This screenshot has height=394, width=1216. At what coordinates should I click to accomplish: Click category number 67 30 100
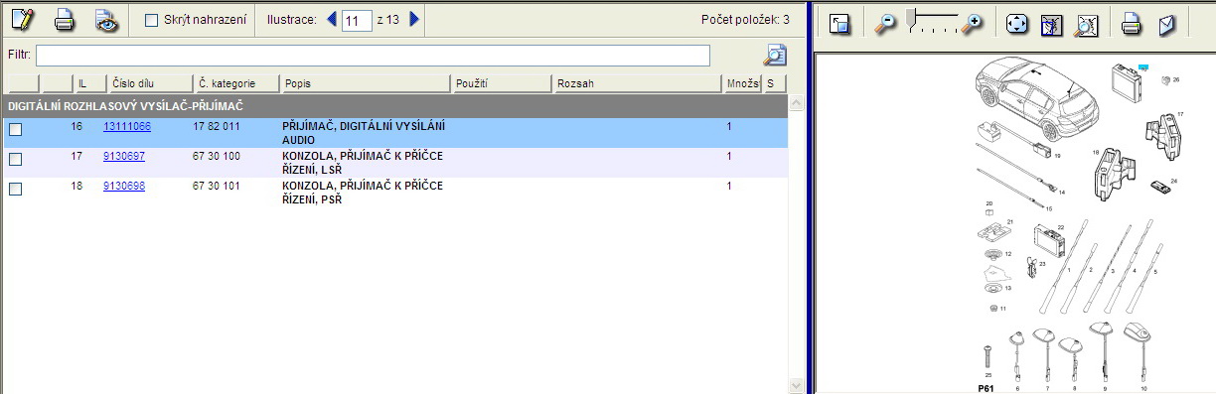(x=217, y=156)
